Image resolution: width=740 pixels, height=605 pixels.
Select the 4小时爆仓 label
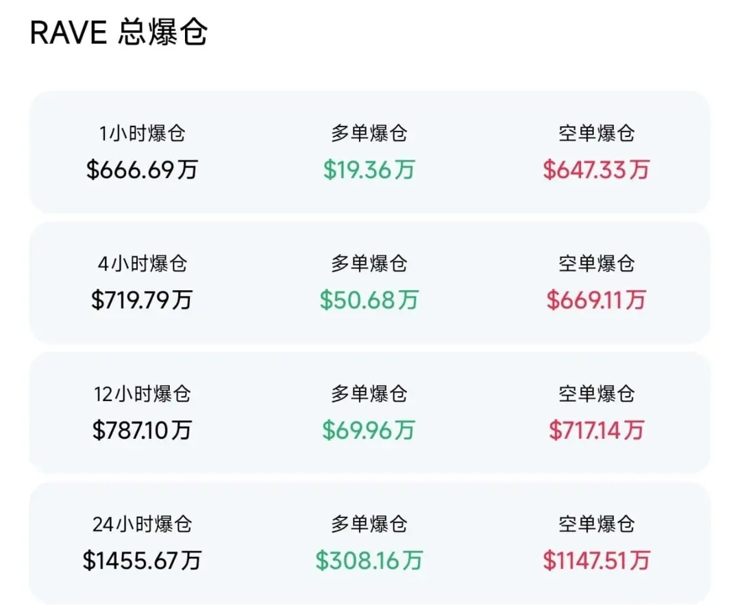coord(142,263)
